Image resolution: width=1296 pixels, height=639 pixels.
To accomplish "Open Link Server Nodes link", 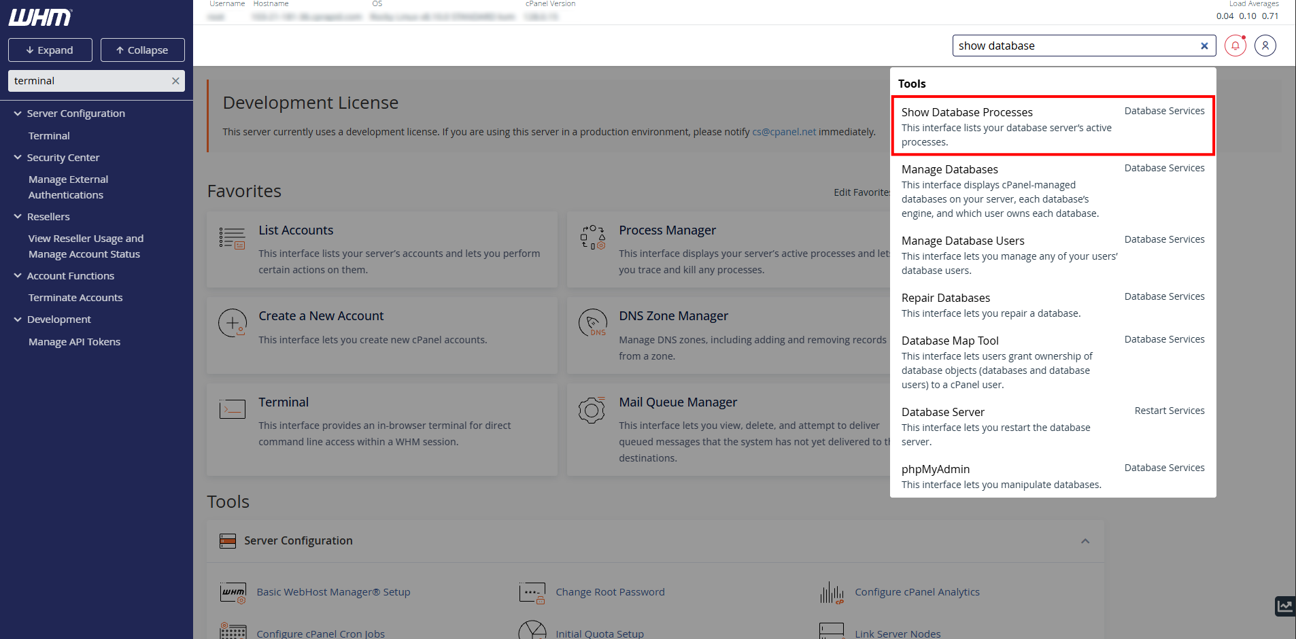I will [x=898, y=634].
